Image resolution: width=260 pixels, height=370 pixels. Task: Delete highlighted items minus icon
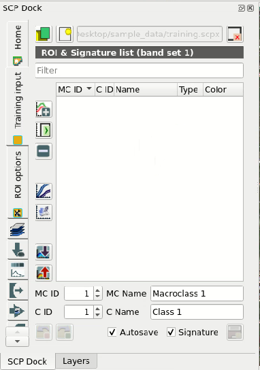44,151
